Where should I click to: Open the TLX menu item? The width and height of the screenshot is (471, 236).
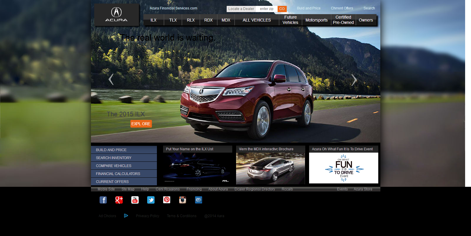(173, 20)
